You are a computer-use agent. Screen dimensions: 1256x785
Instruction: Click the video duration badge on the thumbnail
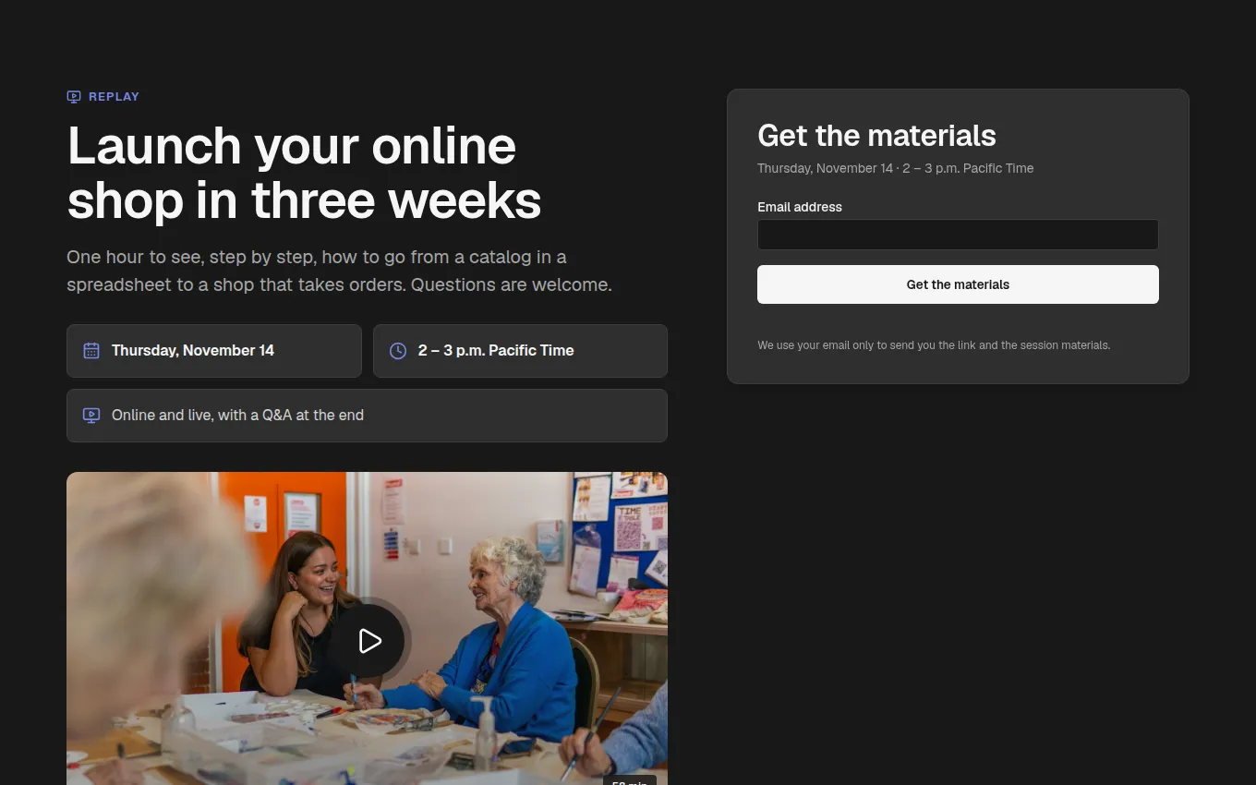(x=630, y=780)
